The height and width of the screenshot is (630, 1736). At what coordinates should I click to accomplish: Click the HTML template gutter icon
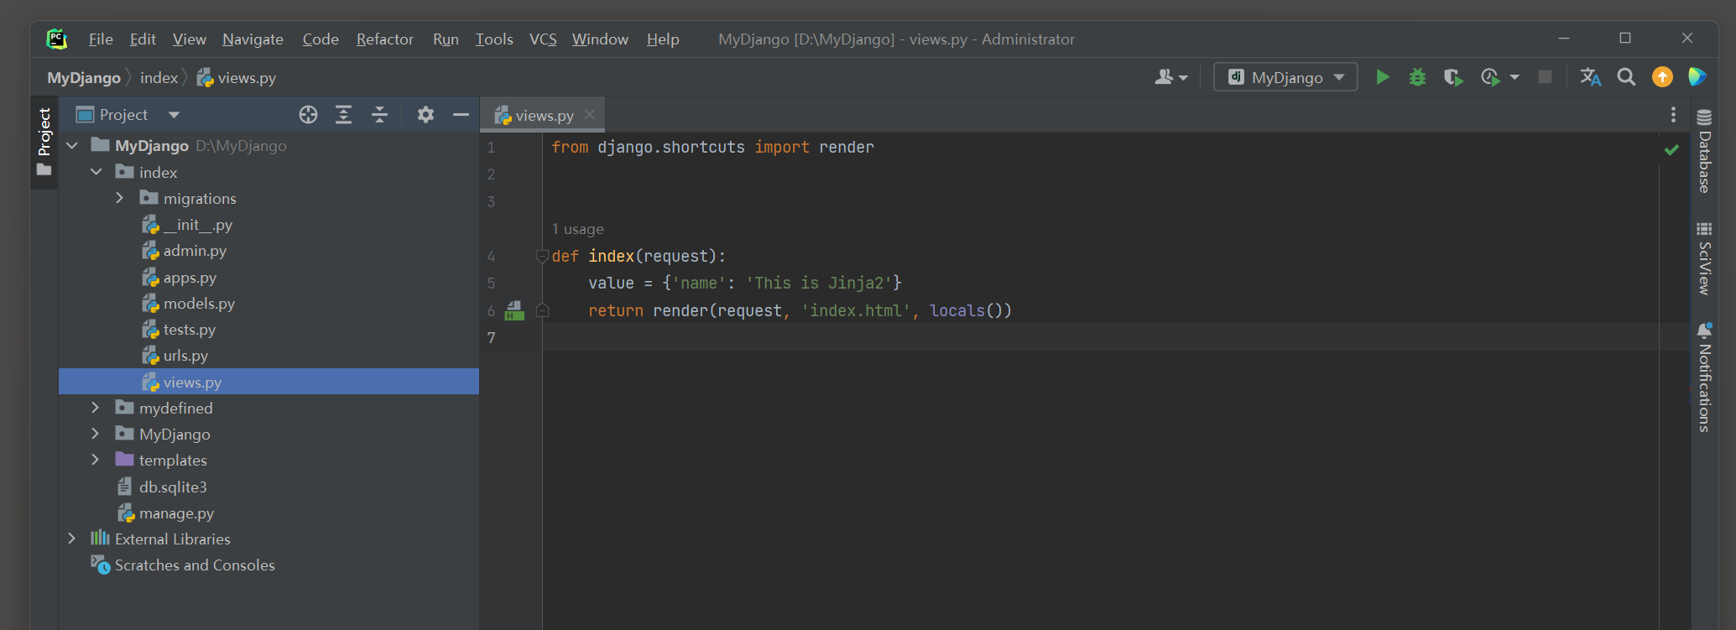pos(514,311)
